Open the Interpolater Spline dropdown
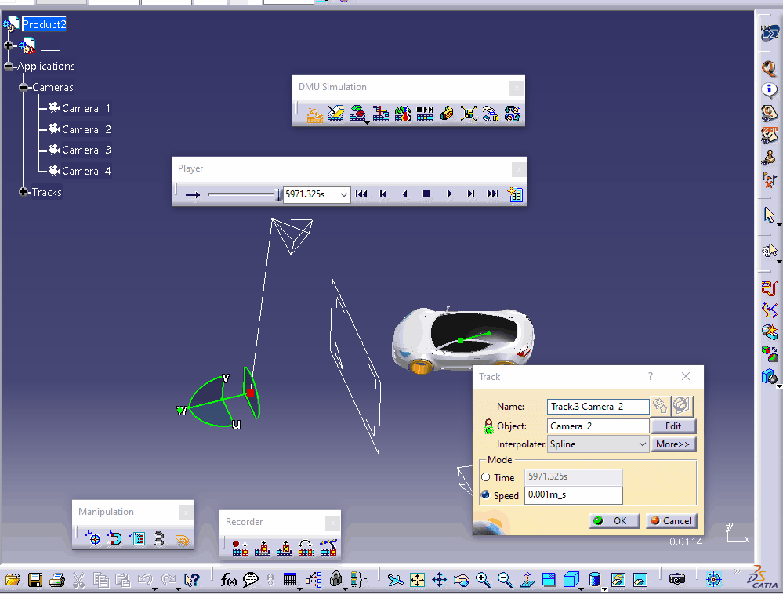Viewport: 783px width, 594px height. click(642, 444)
